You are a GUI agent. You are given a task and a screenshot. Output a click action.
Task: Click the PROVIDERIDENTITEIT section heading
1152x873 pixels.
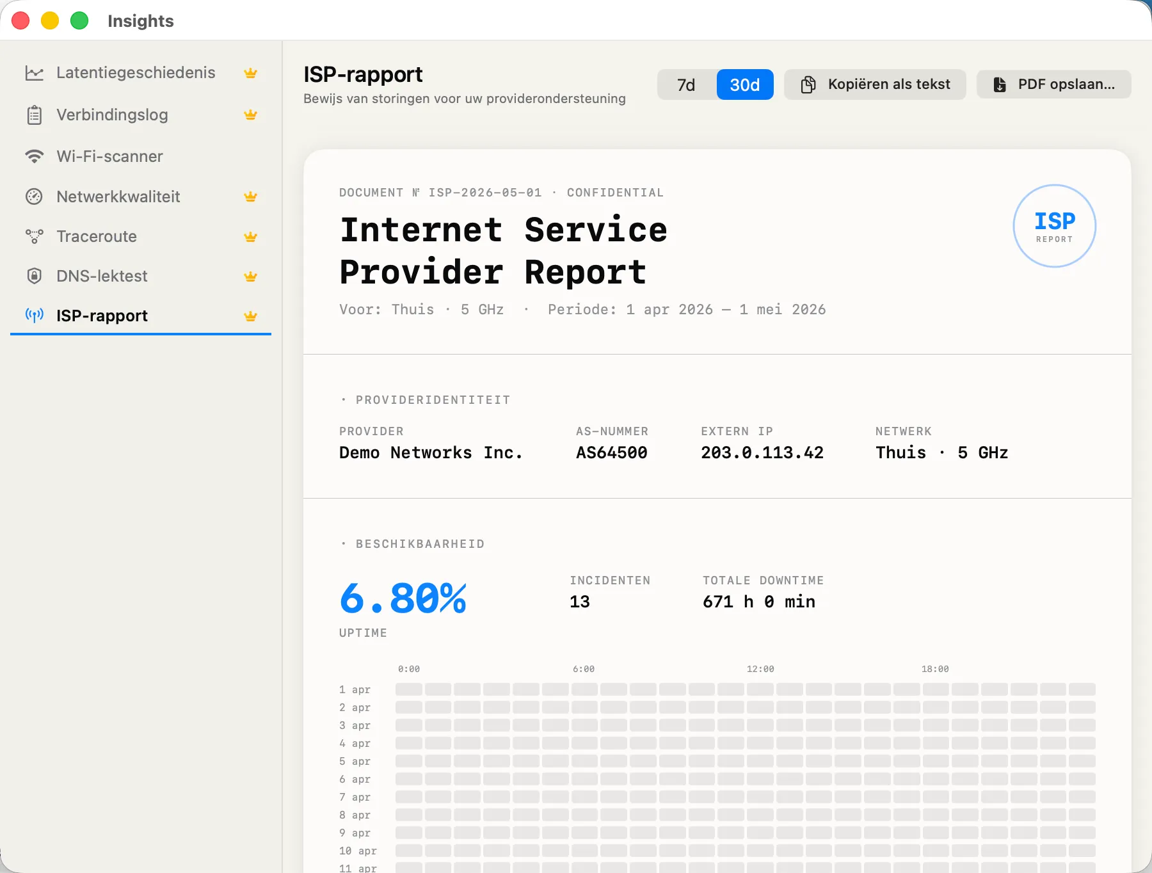coord(433,400)
